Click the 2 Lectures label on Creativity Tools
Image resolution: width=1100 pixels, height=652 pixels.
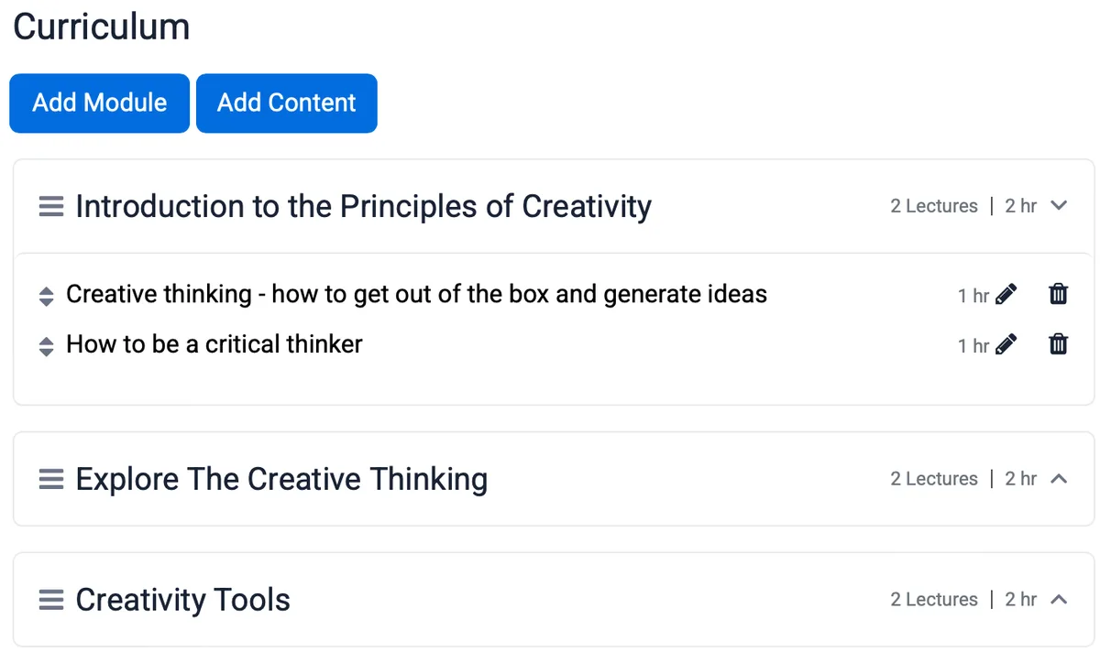pos(934,599)
